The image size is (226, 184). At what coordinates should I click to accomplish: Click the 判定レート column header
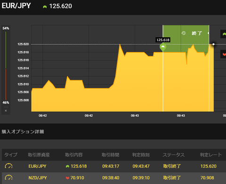coord(211,155)
